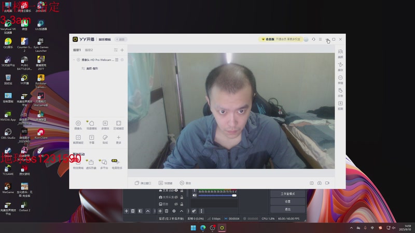Click OBS 退出 exit button

pos(288,209)
